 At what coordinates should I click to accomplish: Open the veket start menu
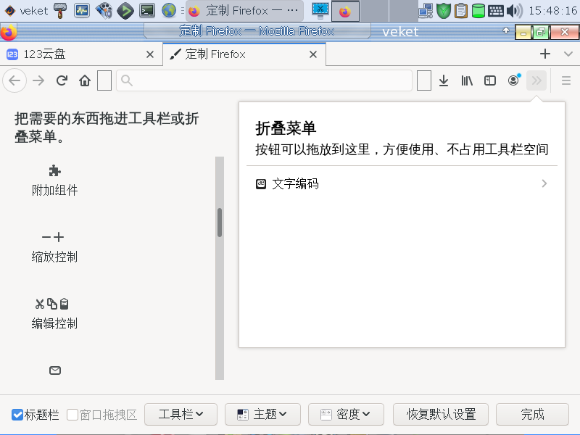point(26,10)
